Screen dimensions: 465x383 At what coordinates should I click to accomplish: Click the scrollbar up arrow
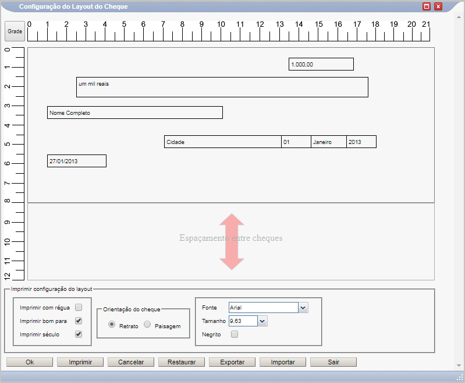coord(459,17)
